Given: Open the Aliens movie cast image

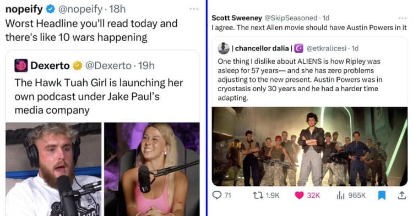Looking at the screenshot, I should (x=309, y=146).
